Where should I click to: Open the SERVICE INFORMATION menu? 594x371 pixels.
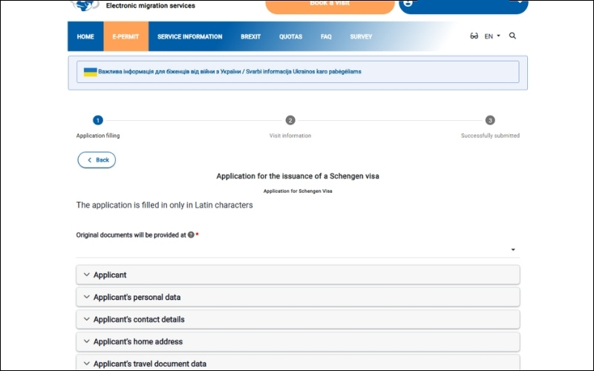(189, 36)
